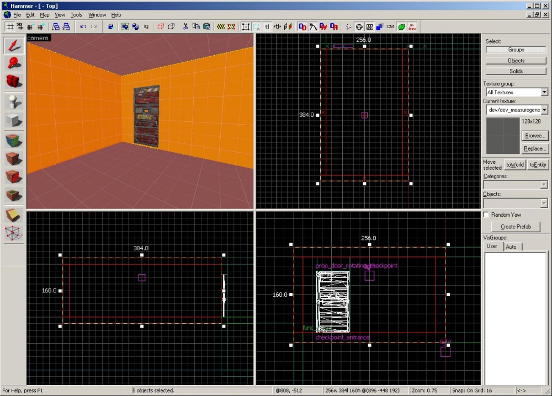Choose the Camera tool in the sidebar

click(14, 82)
